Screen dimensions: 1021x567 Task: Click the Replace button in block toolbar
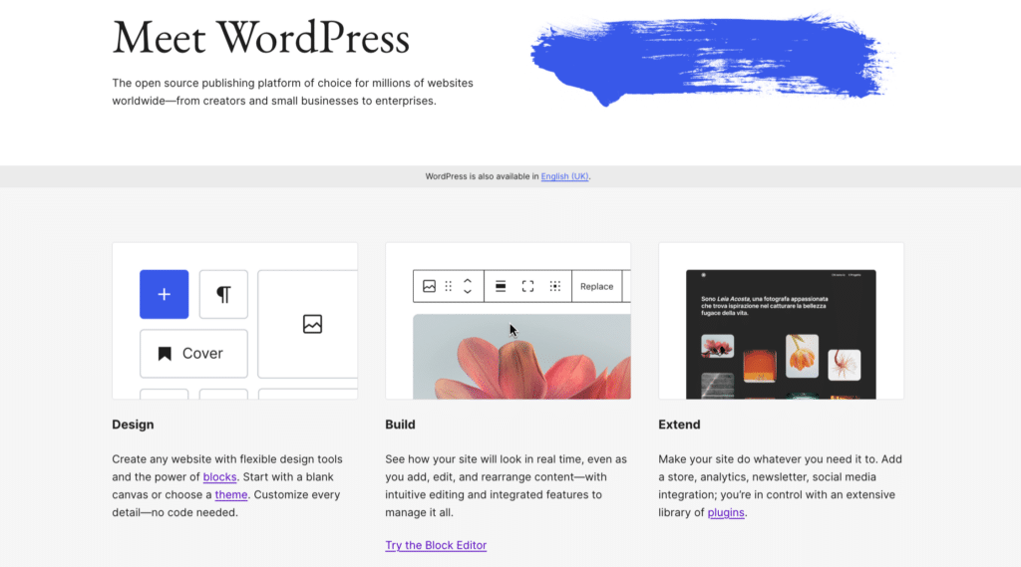pos(596,286)
